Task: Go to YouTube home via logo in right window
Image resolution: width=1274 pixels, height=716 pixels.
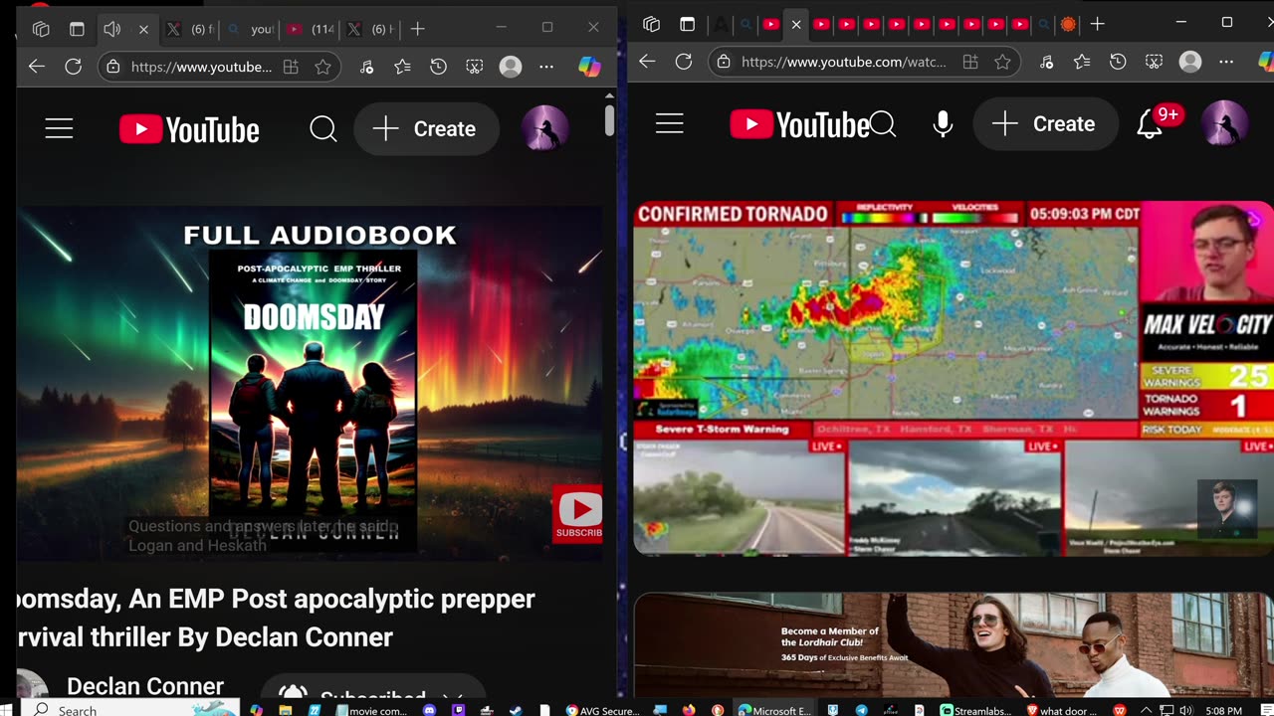Action: pos(800,124)
